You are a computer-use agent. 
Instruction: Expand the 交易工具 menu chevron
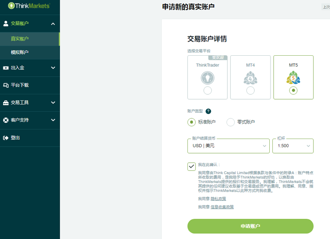53,103
